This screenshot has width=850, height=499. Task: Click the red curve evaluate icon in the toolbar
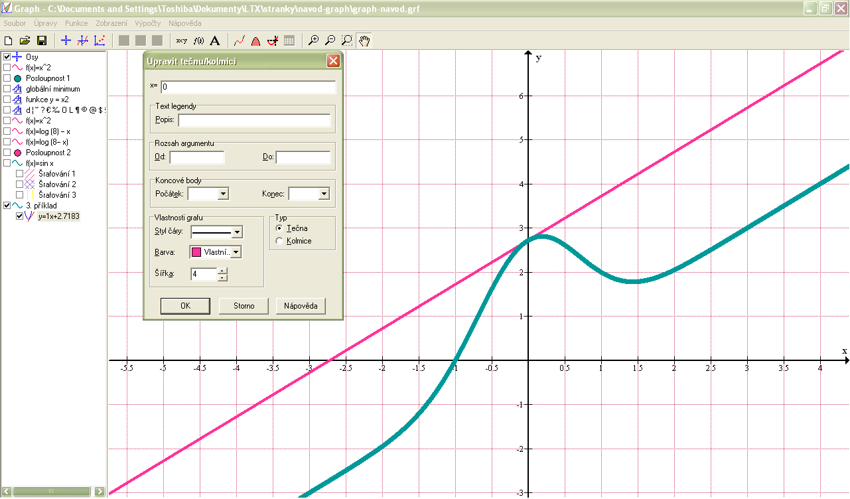pyautogui.click(x=240, y=40)
